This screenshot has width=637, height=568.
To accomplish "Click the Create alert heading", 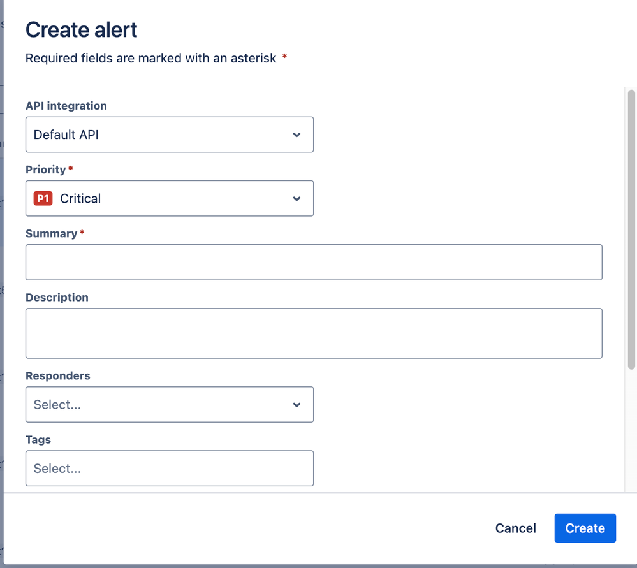I will click(81, 29).
